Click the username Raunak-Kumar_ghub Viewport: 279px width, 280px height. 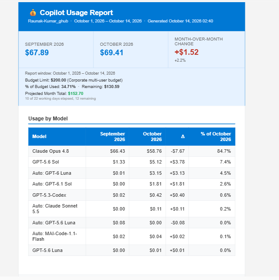pyautogui.click(x=48, y=21)
